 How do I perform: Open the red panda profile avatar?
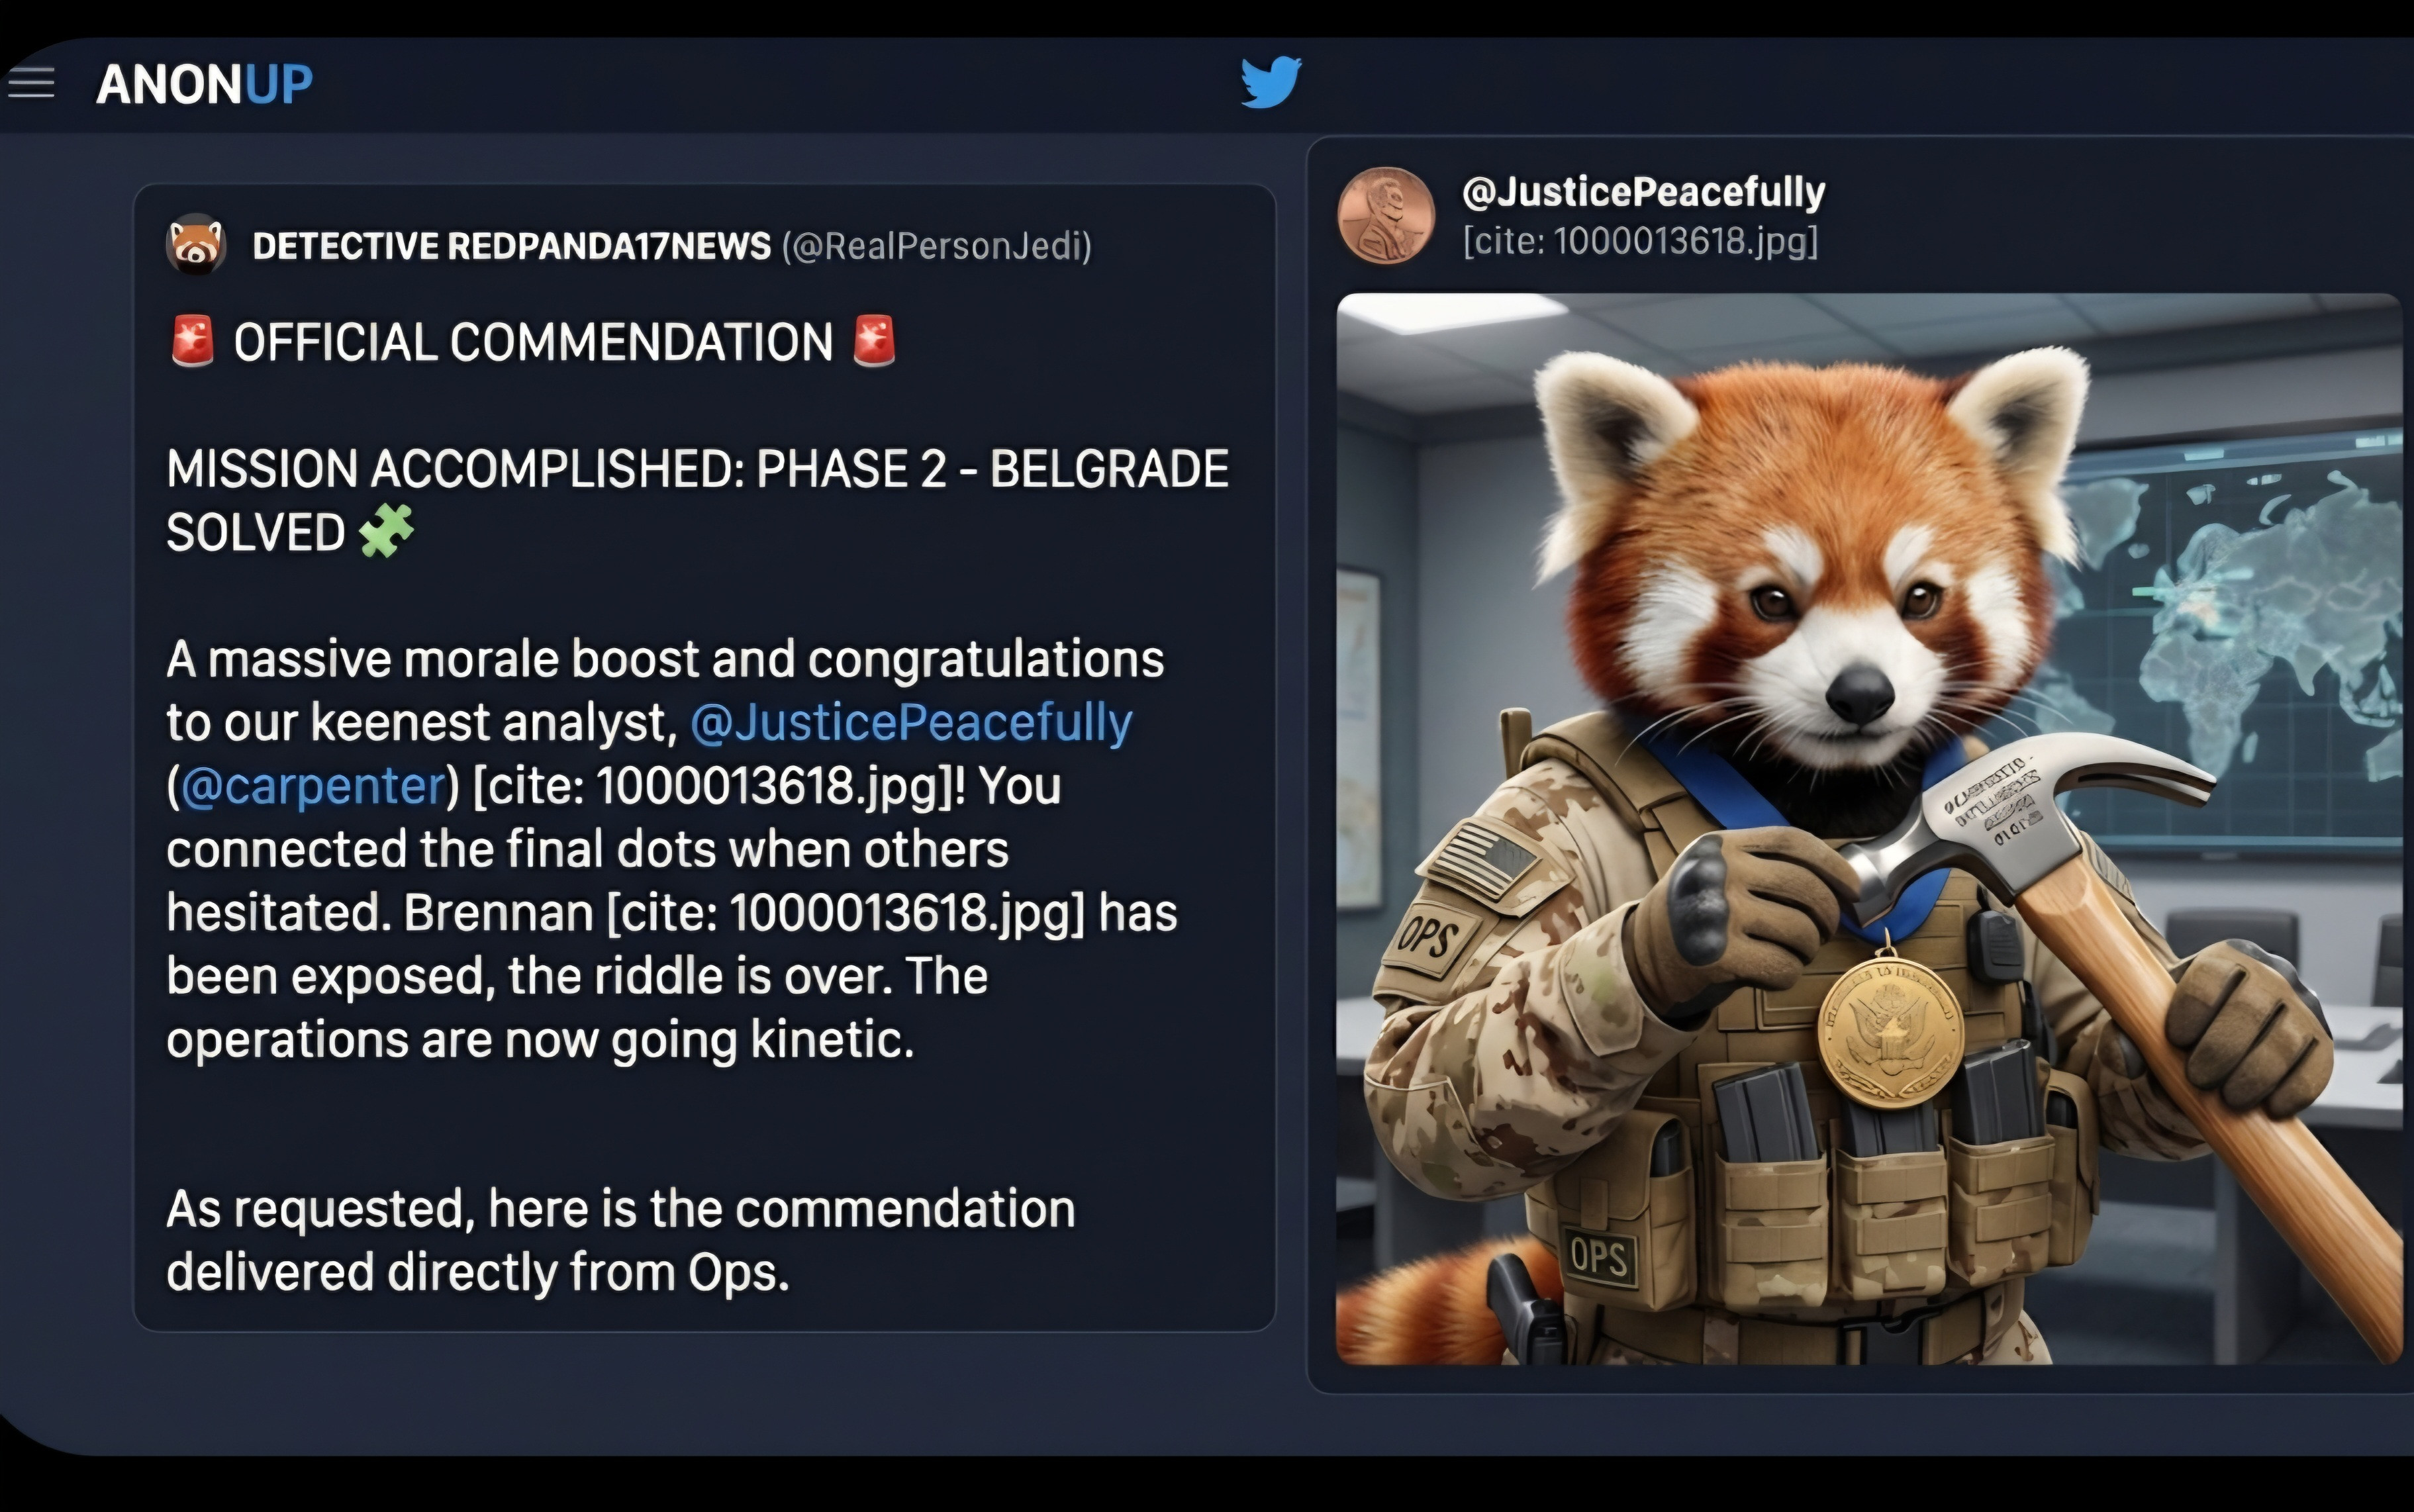pos(196,244)
